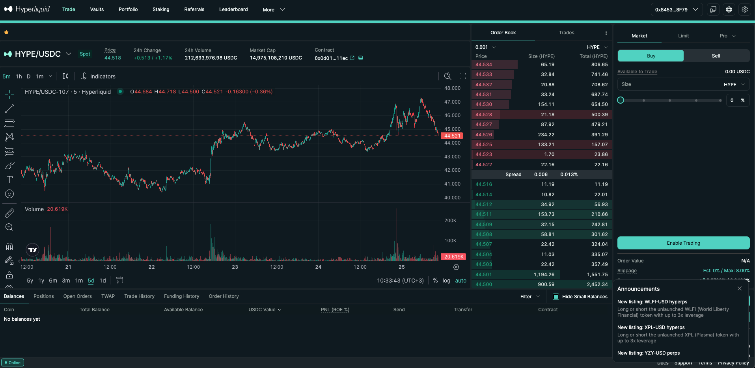Switch order side to Buy

point(651,56)
